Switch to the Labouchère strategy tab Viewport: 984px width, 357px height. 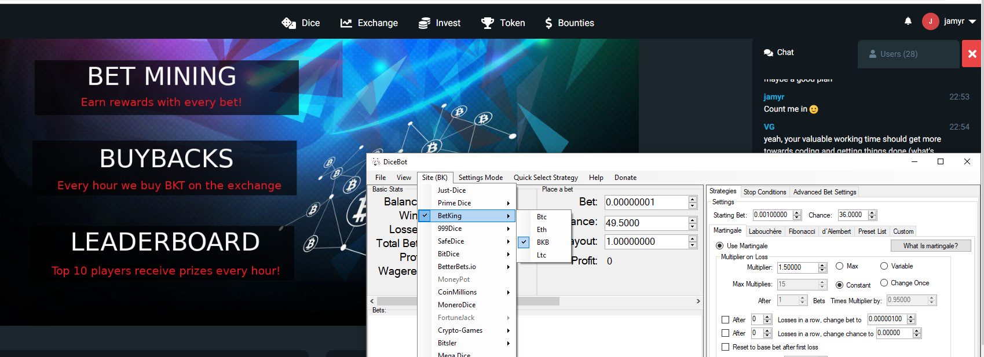click(x=764, y=231)
